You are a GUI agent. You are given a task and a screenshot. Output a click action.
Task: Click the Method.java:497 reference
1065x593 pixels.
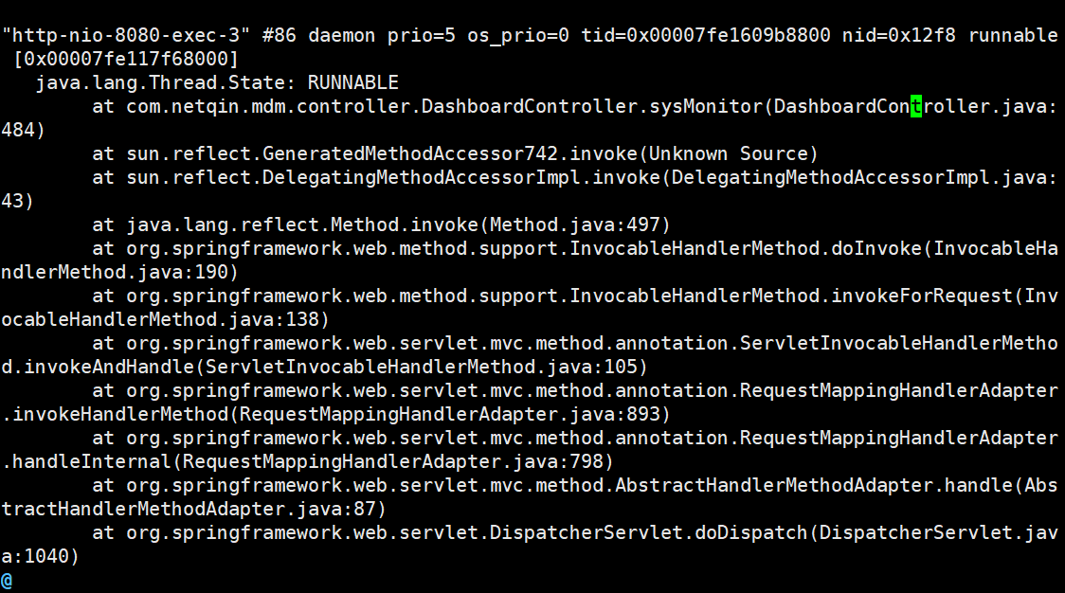[x=574, y=225]
